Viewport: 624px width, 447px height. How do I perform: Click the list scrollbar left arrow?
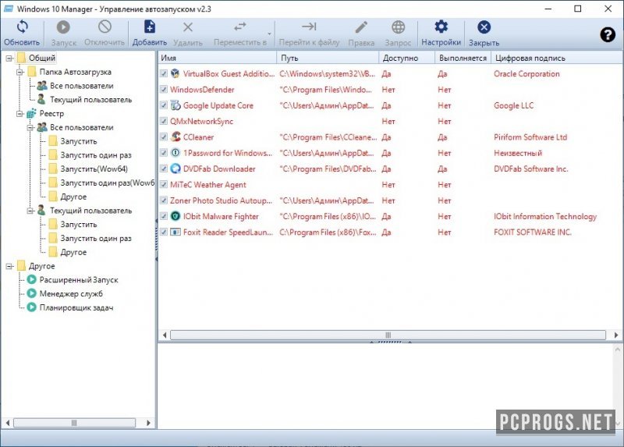coord(164,335)
